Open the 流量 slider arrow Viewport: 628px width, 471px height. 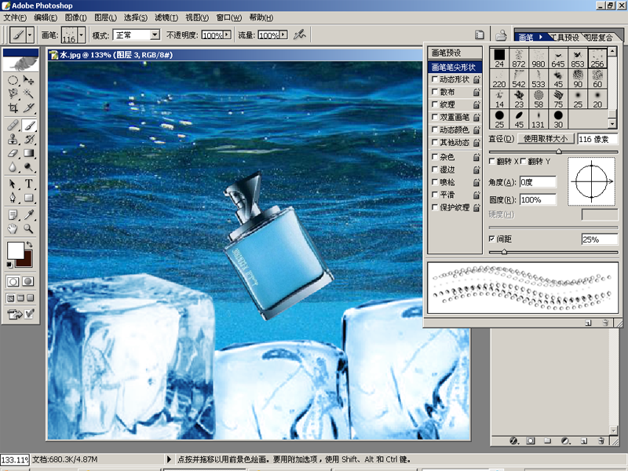(x=283, y=35)
